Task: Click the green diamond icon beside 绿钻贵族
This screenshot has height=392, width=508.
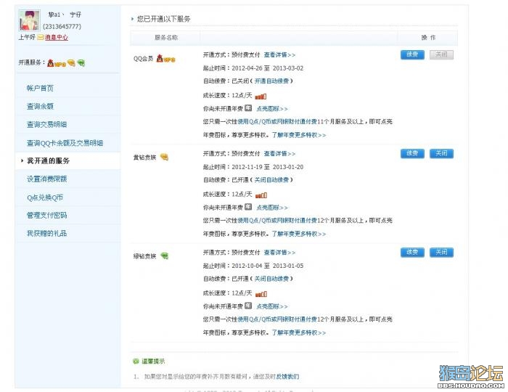Action: (165, 256)
